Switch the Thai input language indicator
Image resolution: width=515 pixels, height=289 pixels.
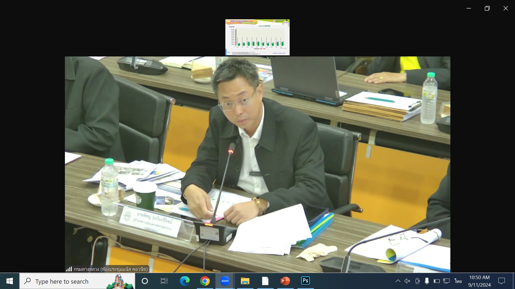click(x=458, y=281)
